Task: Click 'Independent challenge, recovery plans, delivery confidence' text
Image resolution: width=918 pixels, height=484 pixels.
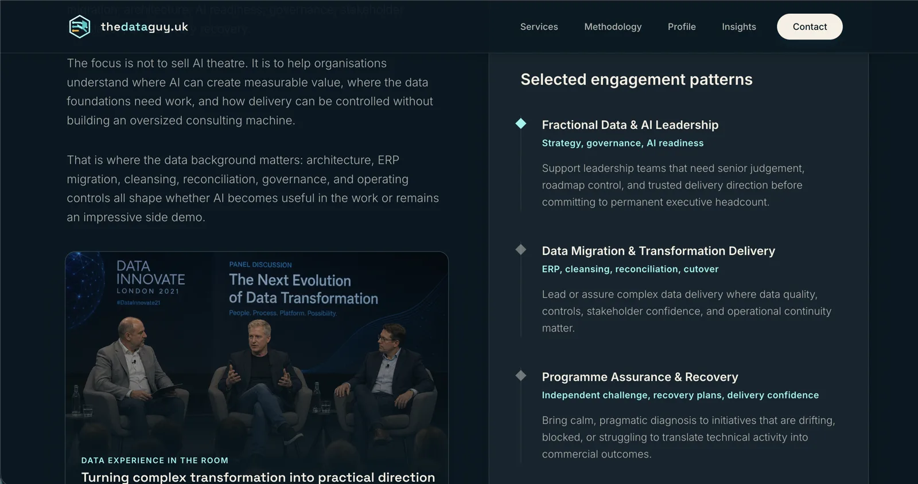Action: tap(680, 395)
